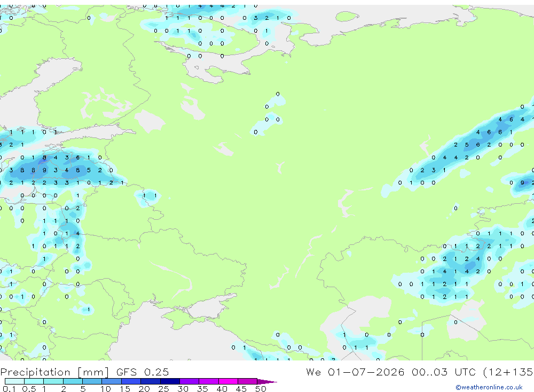Click the '00..03 UTC' time label

tap(444, 372)
